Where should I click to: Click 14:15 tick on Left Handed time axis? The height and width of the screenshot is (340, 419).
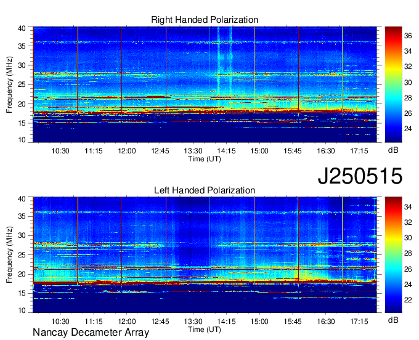click(x=226, y=322)
